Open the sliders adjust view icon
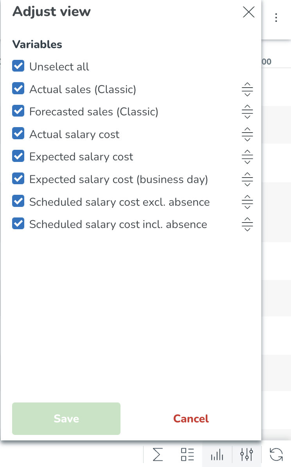Screen dimensions: 291x467 click(x=247, y=455)
